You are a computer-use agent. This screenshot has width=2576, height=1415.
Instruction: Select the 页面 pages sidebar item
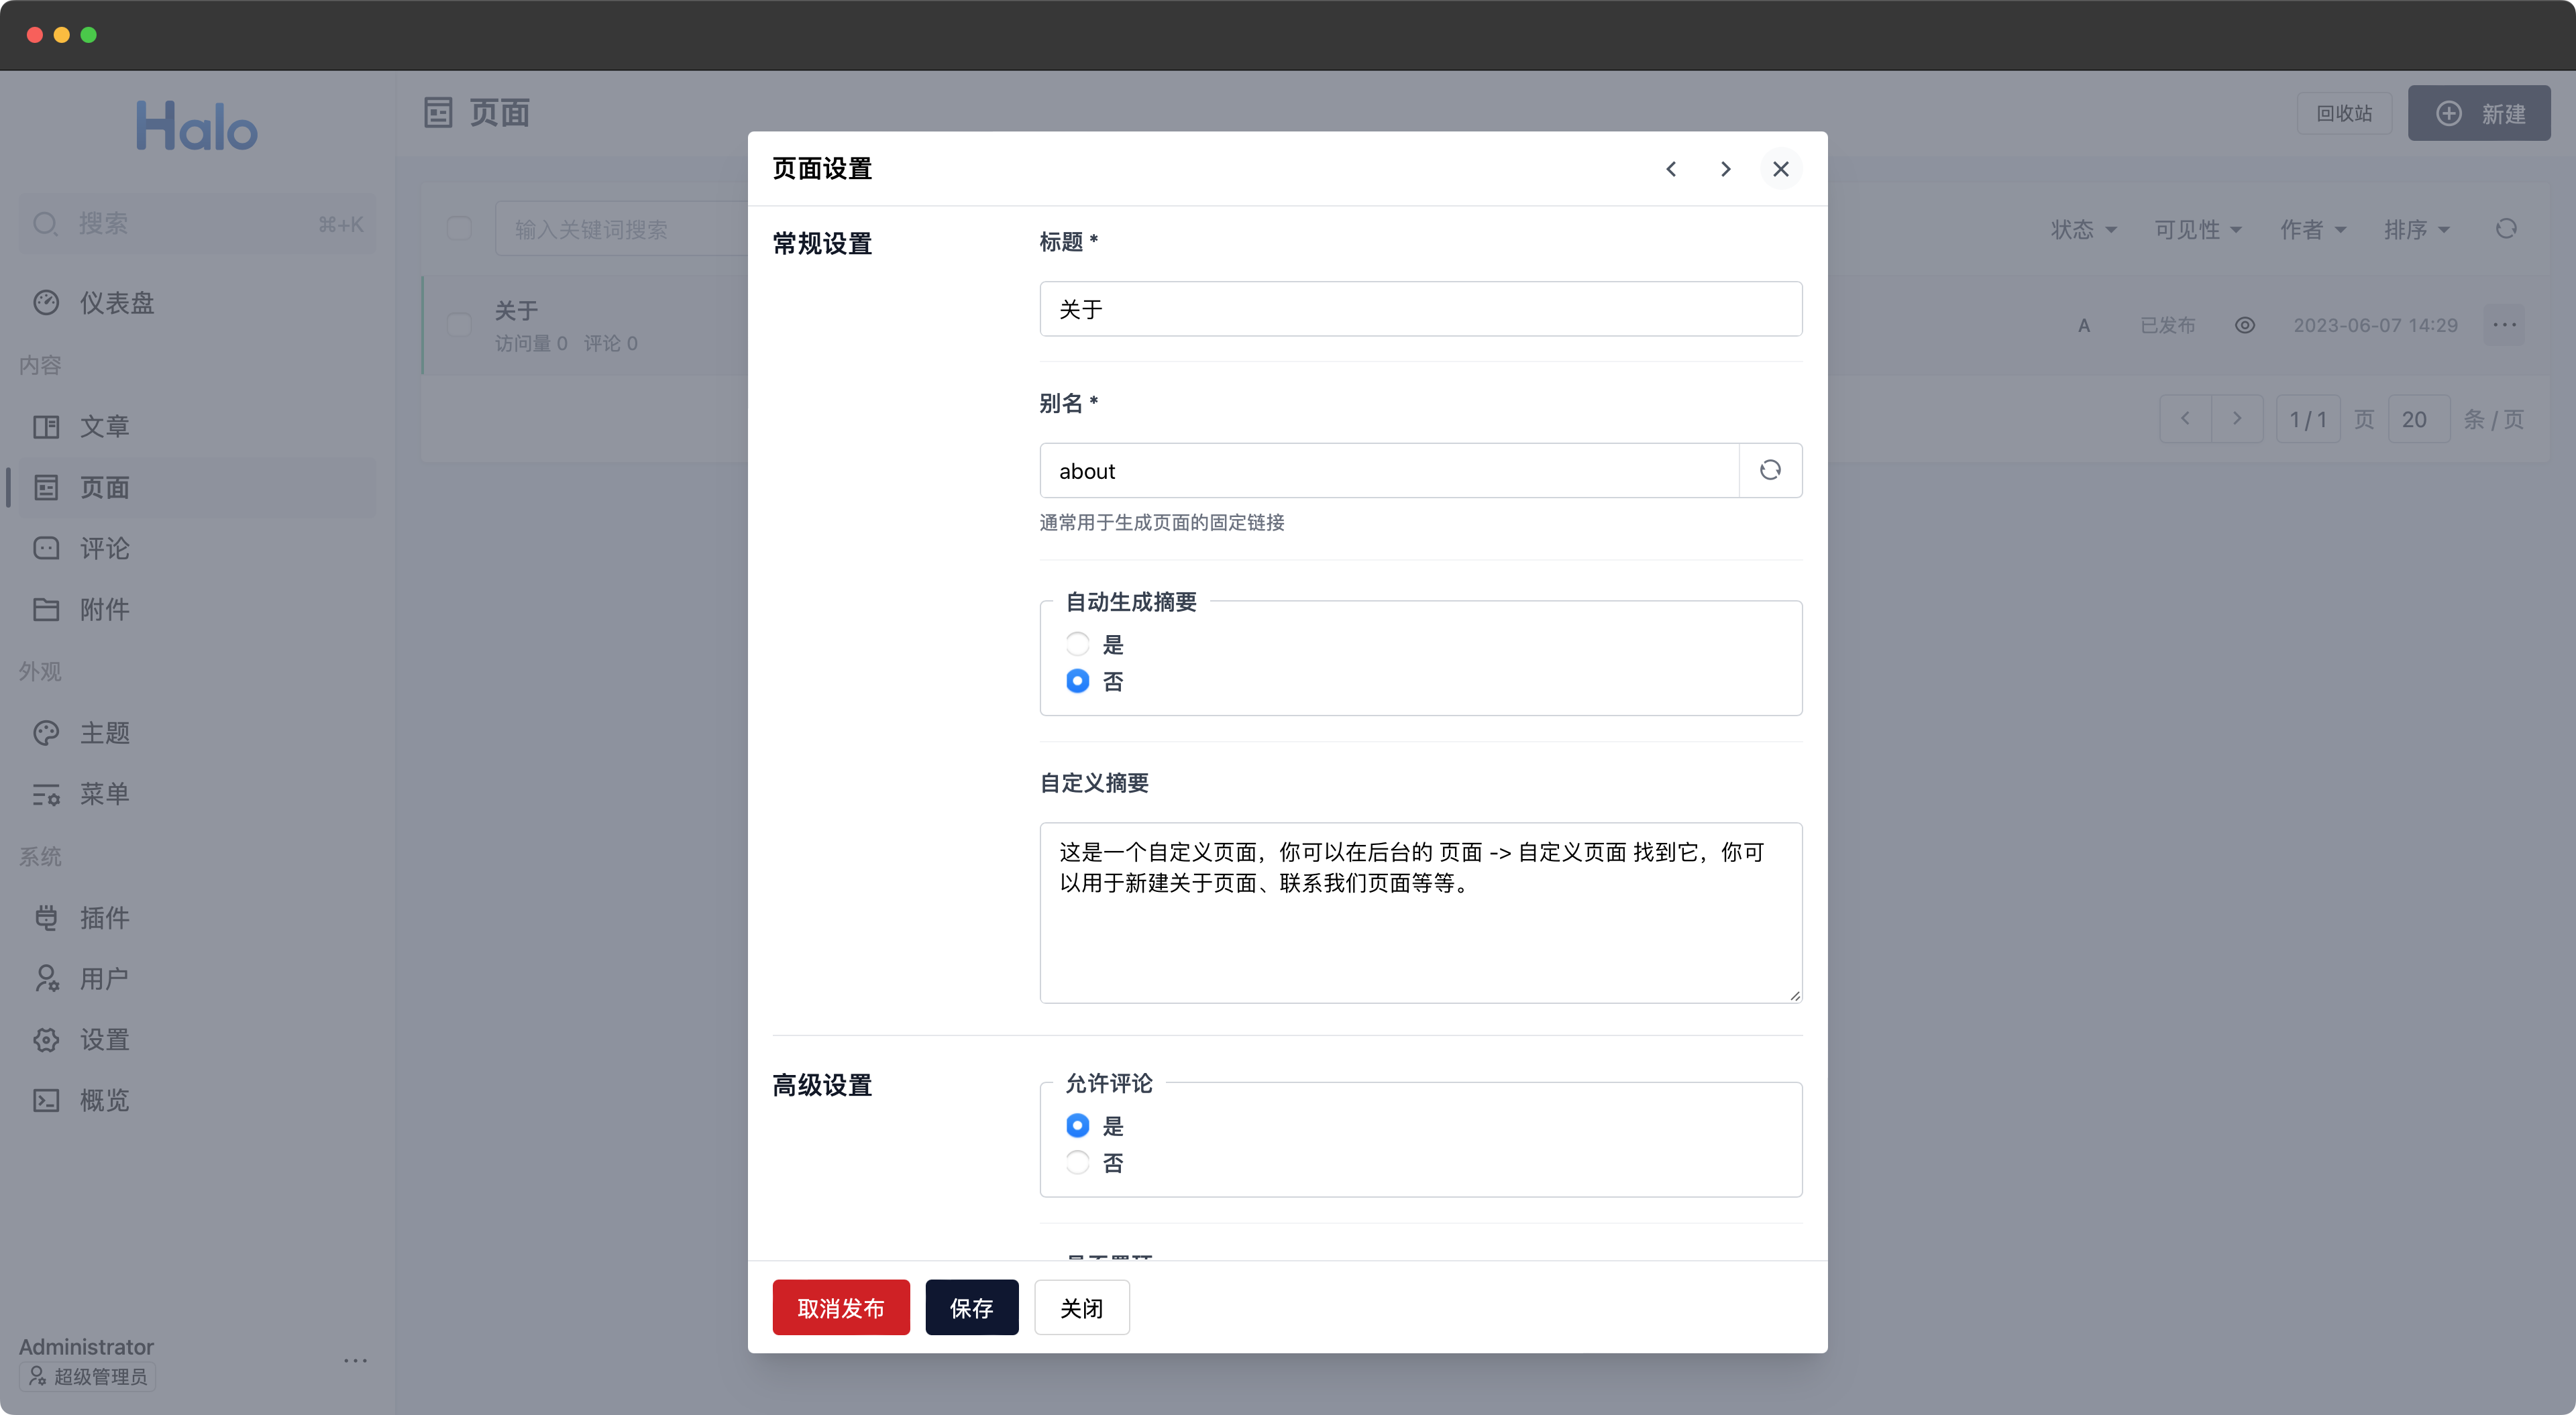coord(197,488)
